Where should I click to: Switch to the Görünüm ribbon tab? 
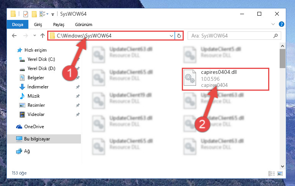(x=84, y=24)
